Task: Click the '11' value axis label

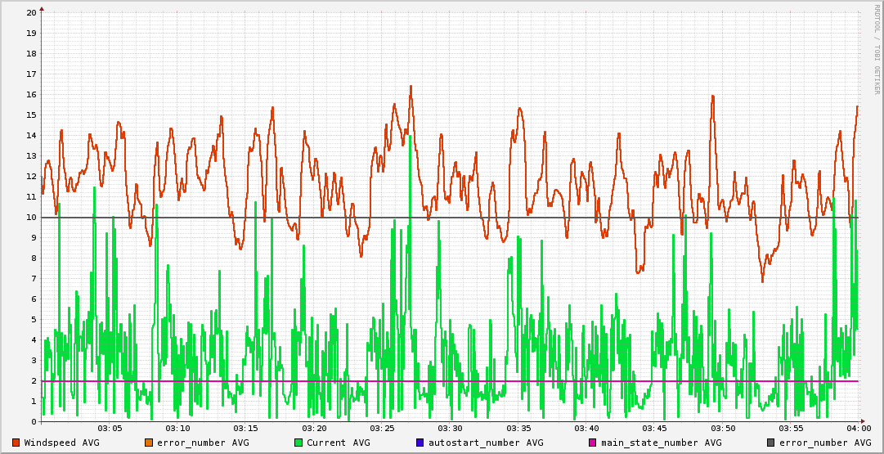Action: 32,197
